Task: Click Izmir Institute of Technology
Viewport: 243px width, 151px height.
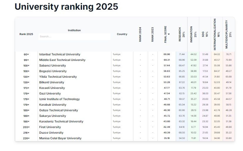Action: coord(59,99)
